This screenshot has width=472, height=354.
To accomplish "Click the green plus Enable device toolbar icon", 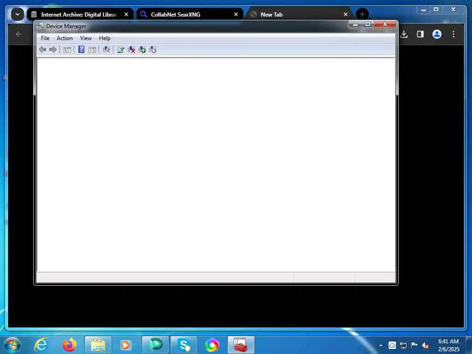I will [x=142, y=49].
